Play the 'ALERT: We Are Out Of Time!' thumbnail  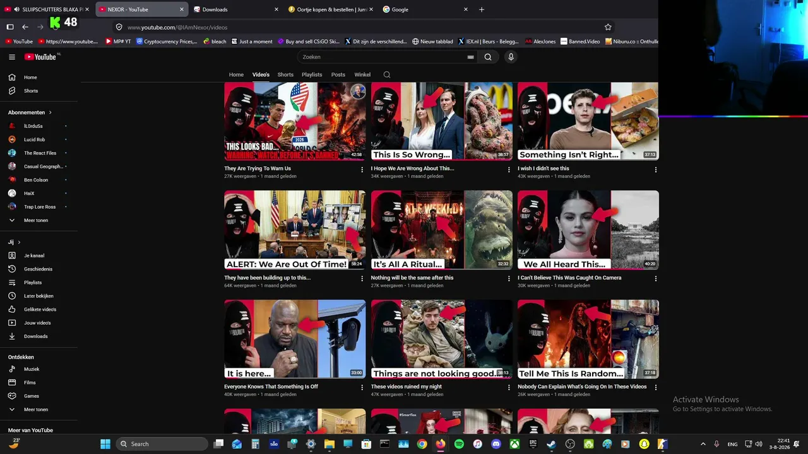[295, 230]
